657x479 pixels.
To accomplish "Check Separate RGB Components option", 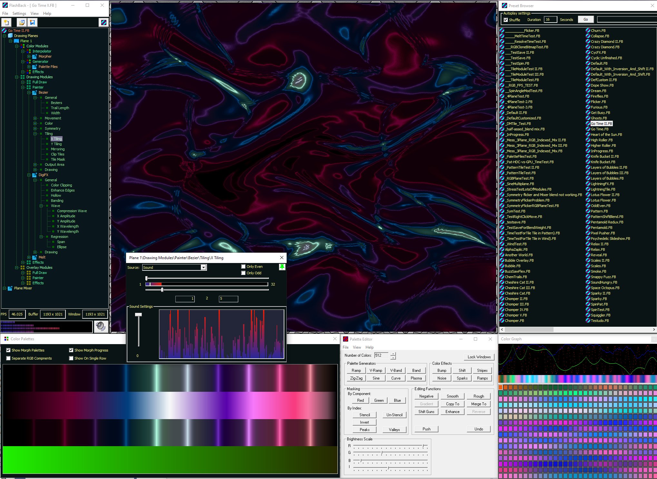I will [8, 358].
